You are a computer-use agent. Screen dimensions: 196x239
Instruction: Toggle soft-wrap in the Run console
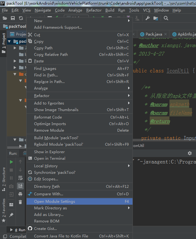[x=20, y=178]
